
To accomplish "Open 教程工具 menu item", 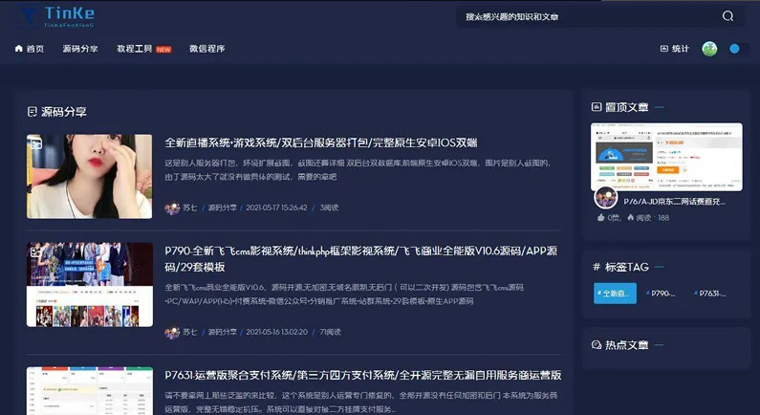I will [134, 49].
